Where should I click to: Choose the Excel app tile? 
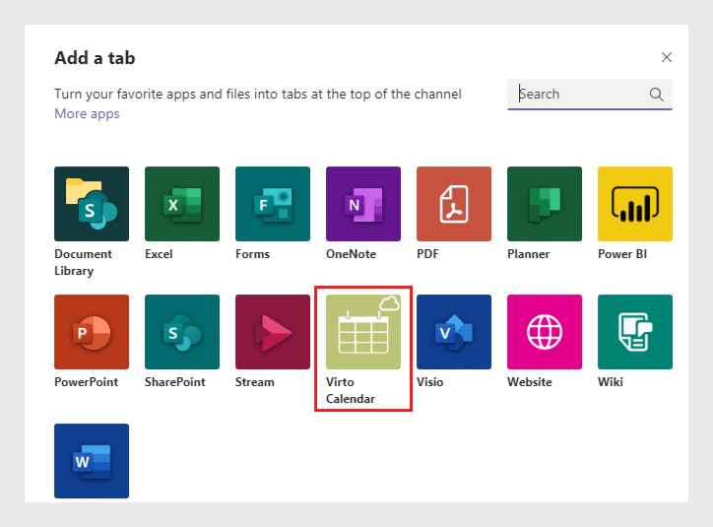pos(182,204)
